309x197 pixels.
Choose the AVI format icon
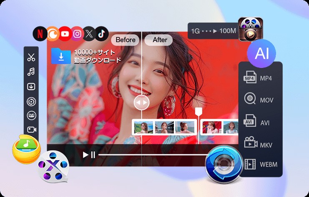coord(250,121)
